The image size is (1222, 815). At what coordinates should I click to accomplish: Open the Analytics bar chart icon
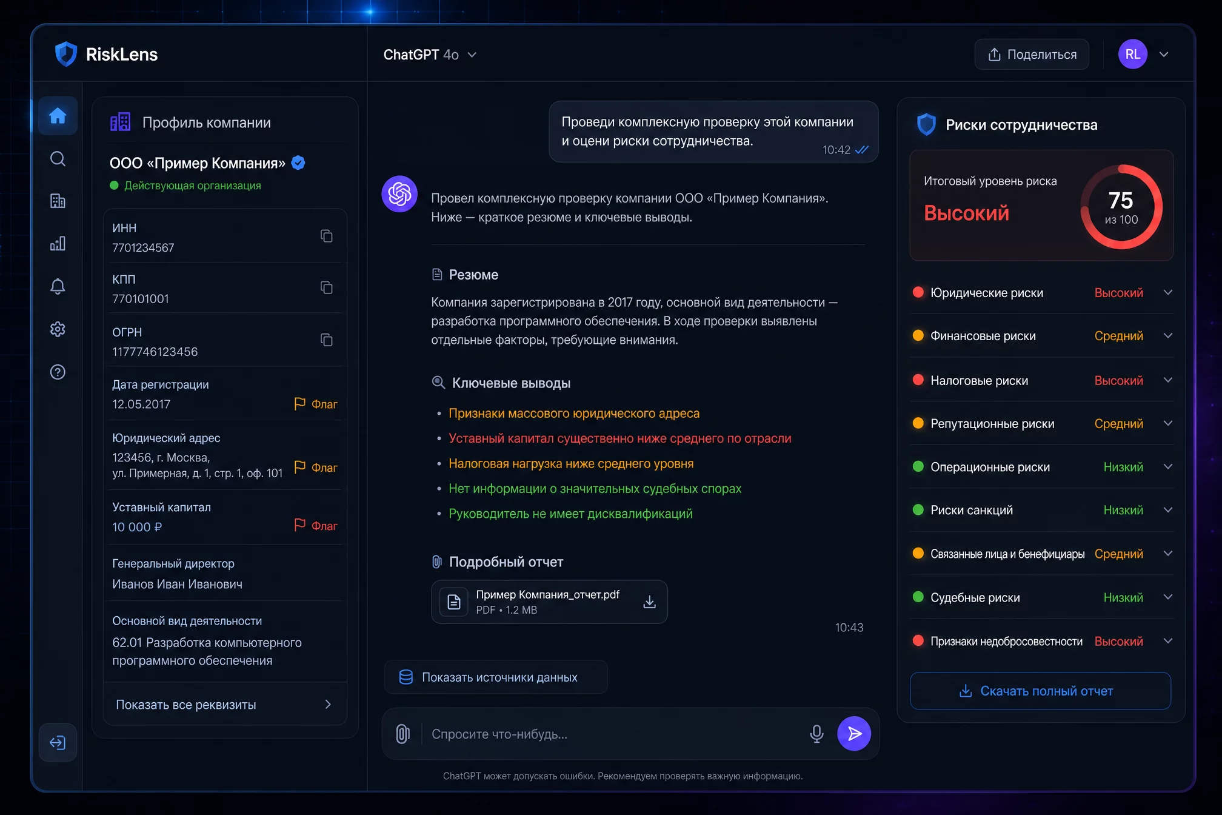pyautogui.click(x=58, y=244)
